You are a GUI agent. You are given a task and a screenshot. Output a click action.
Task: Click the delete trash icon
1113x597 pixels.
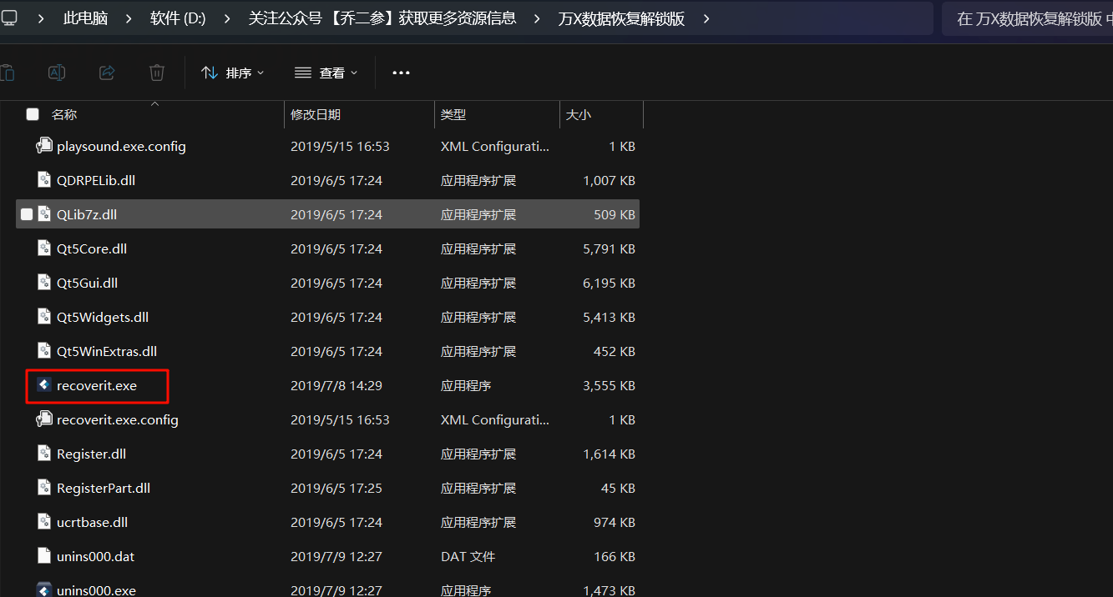(x=157, y=73)
